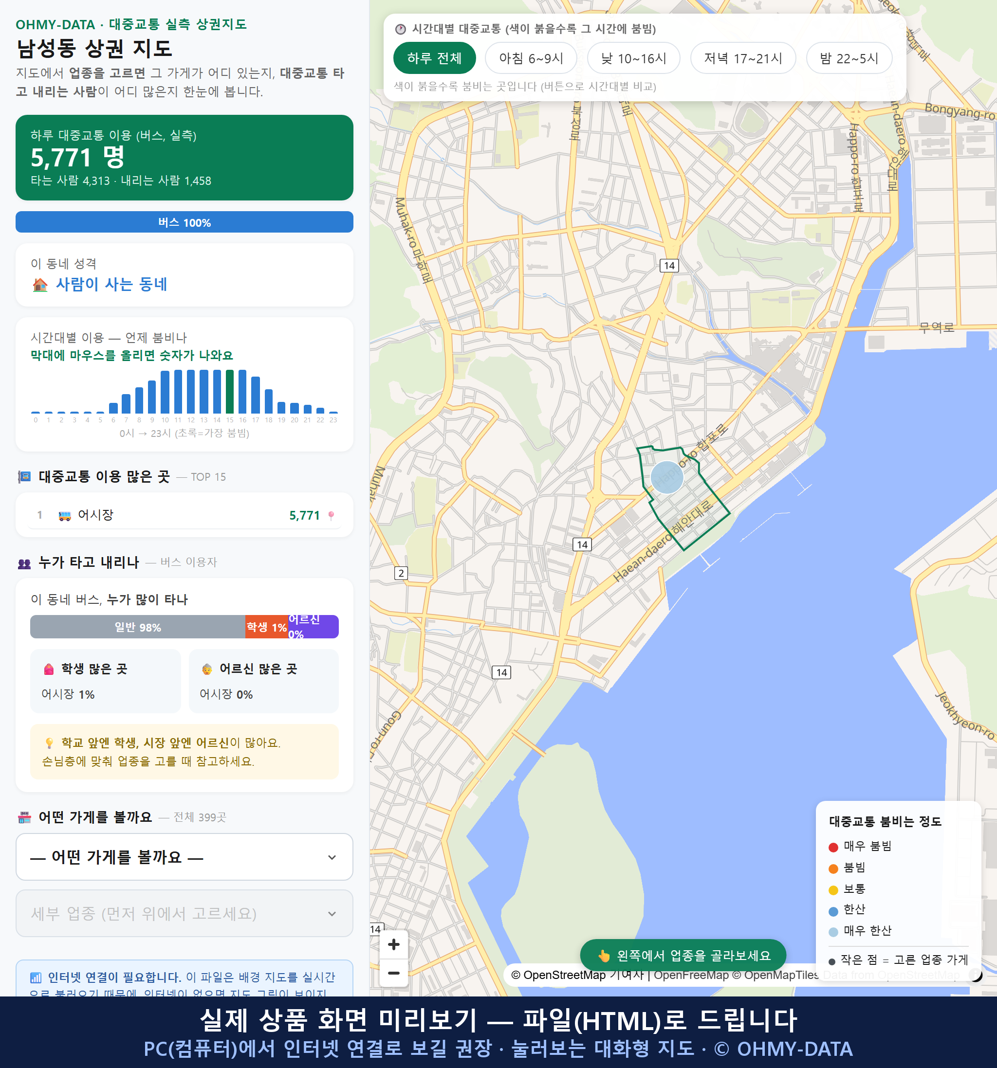Open the OpenMapTiles attribution link

[775, 975]
